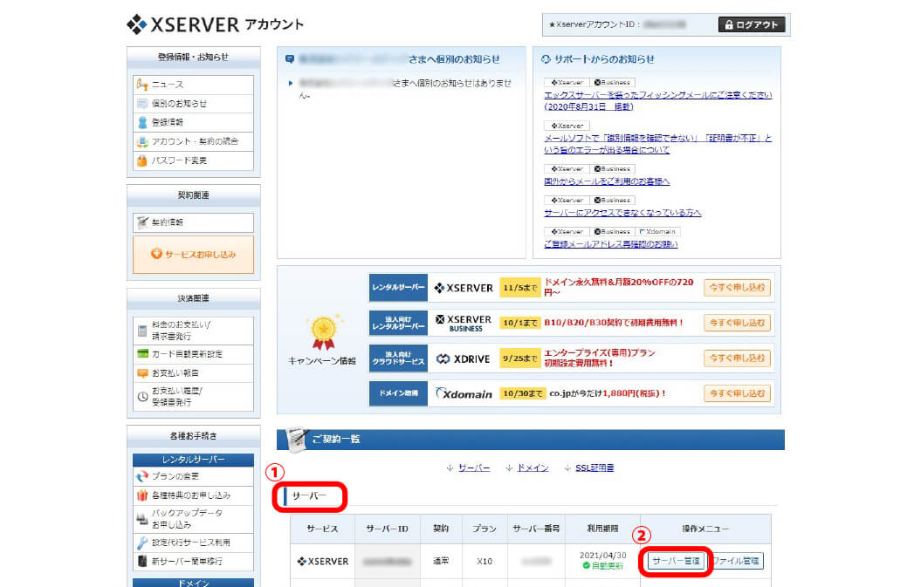Jump to サーバー via the anchor link
This screenshot has height=587, width=914.
pos(474,468)
